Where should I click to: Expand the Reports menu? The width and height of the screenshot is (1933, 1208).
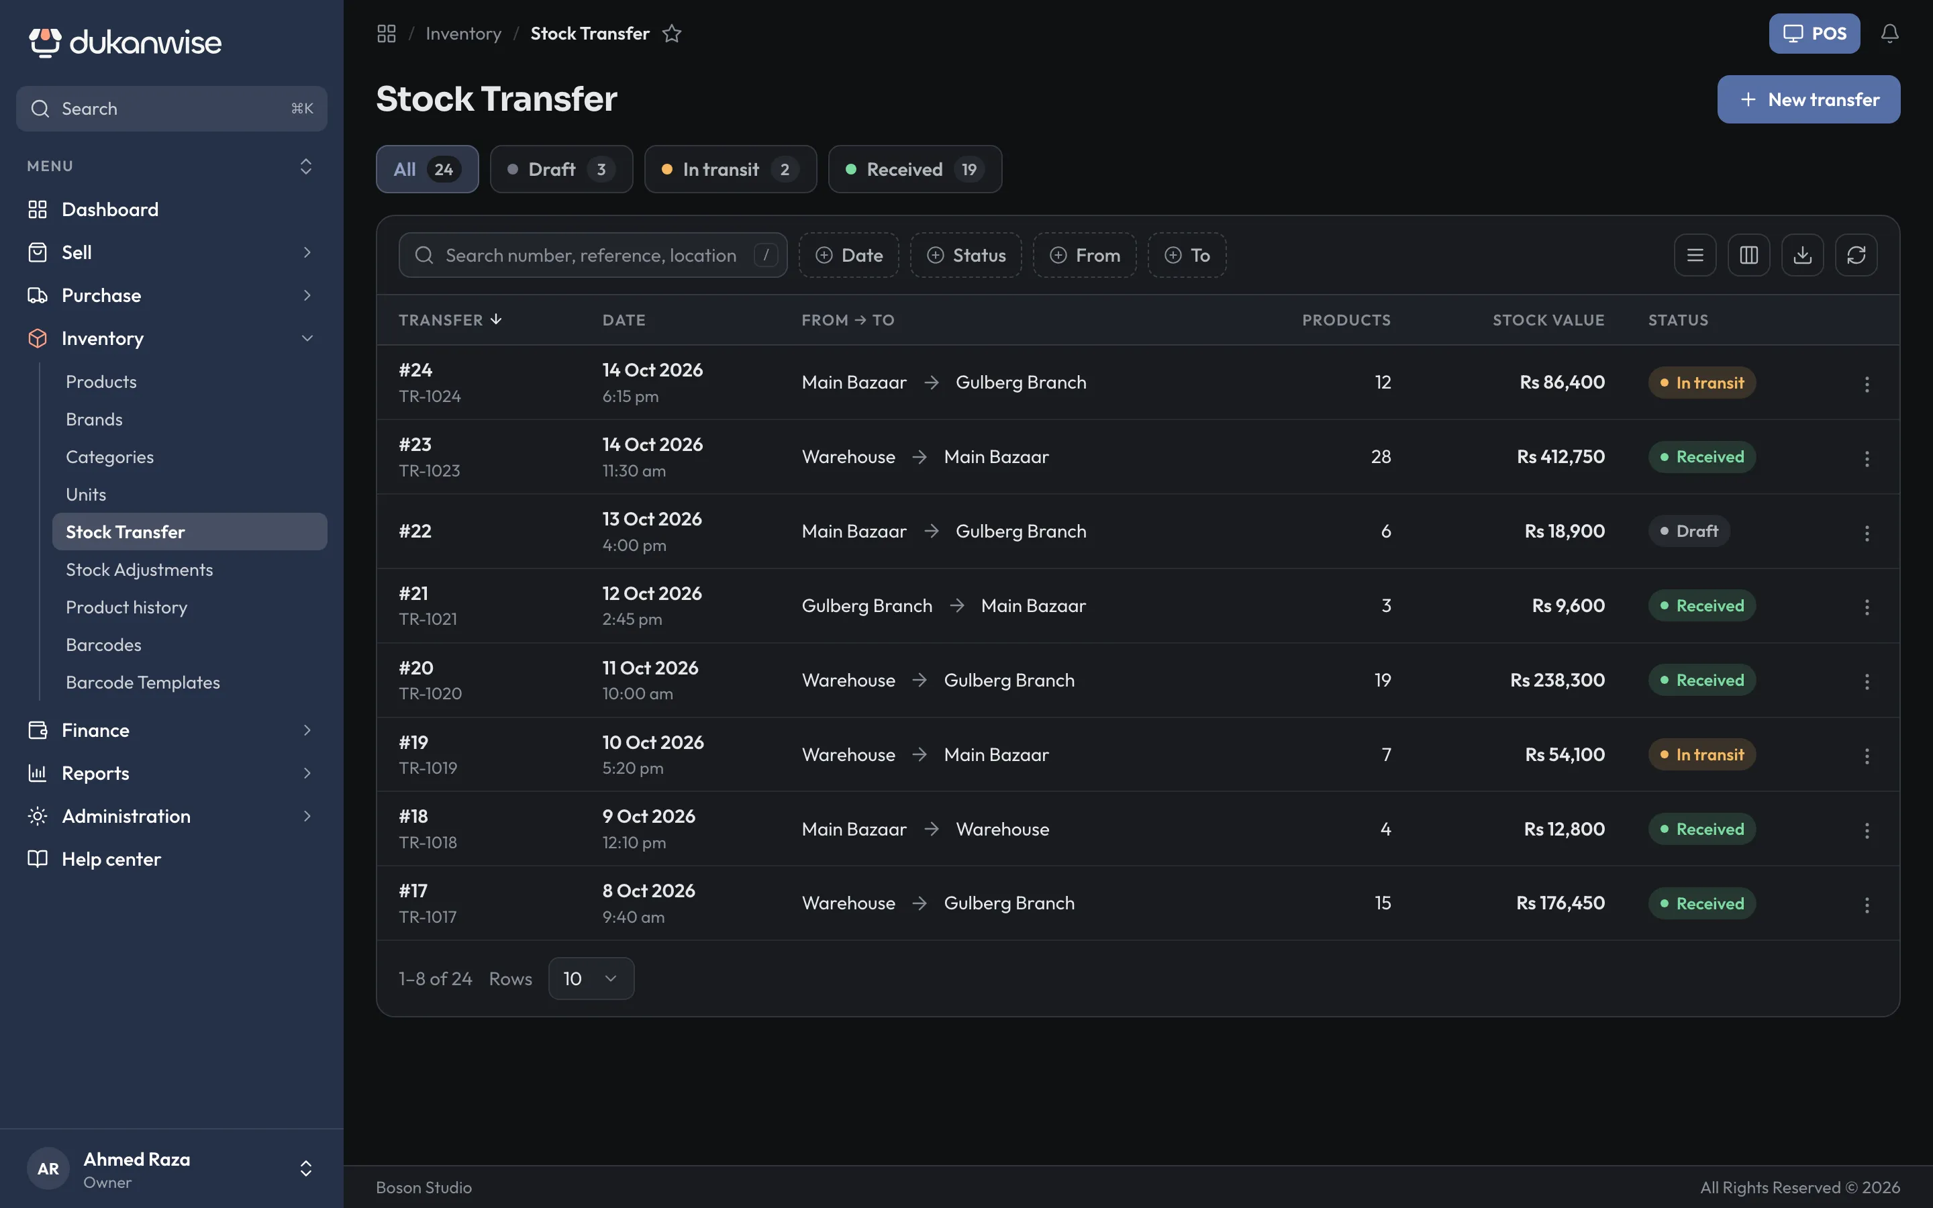coord(172,773)
